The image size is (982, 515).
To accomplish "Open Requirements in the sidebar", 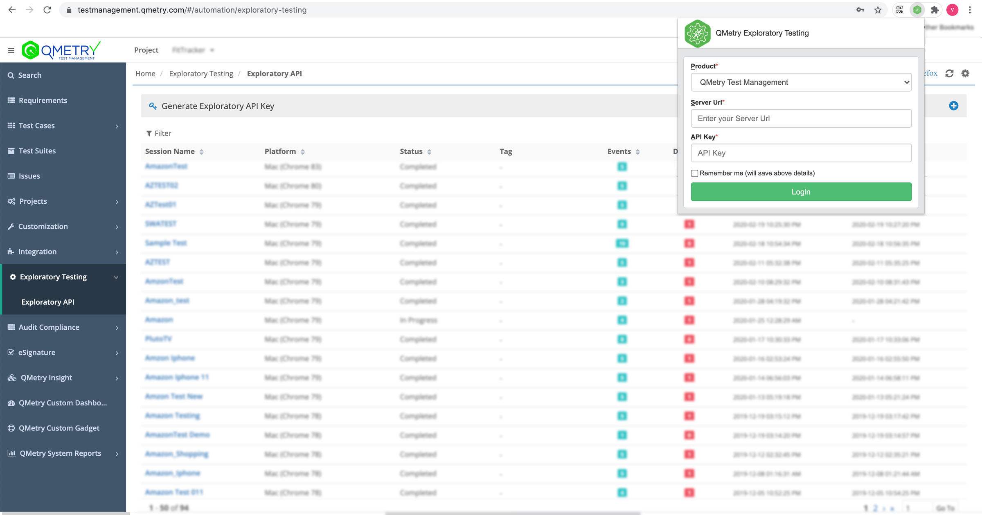I will (63, 100).
